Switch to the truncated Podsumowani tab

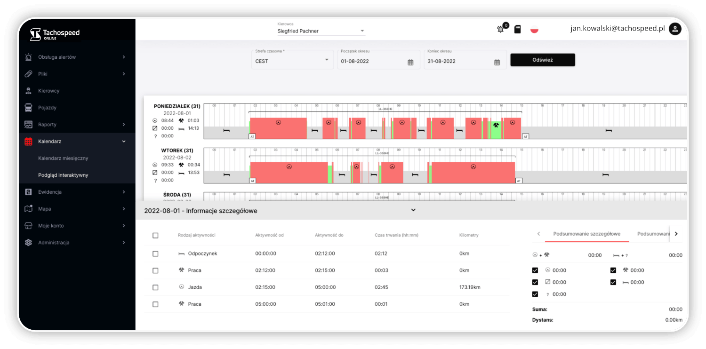(x=653, y=234)
